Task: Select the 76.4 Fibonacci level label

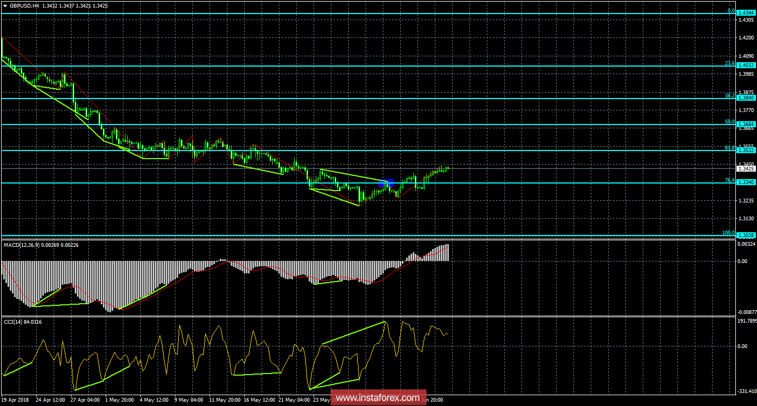Action: [730, 180]
